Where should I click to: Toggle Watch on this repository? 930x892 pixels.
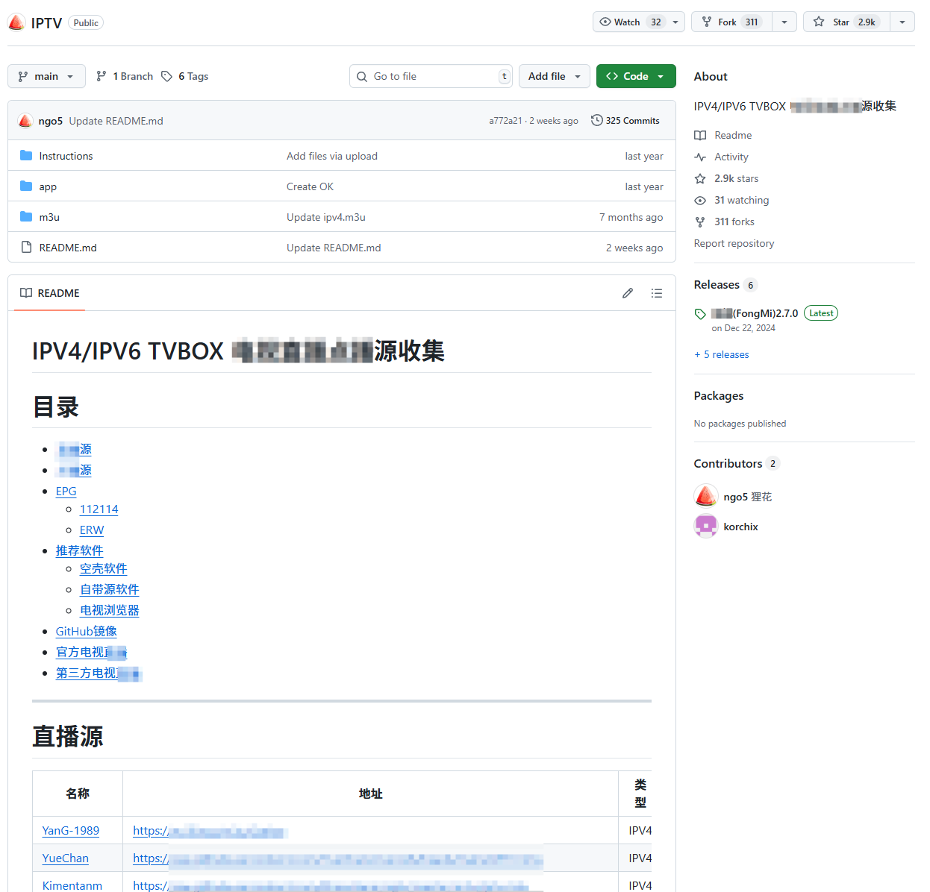631,22
